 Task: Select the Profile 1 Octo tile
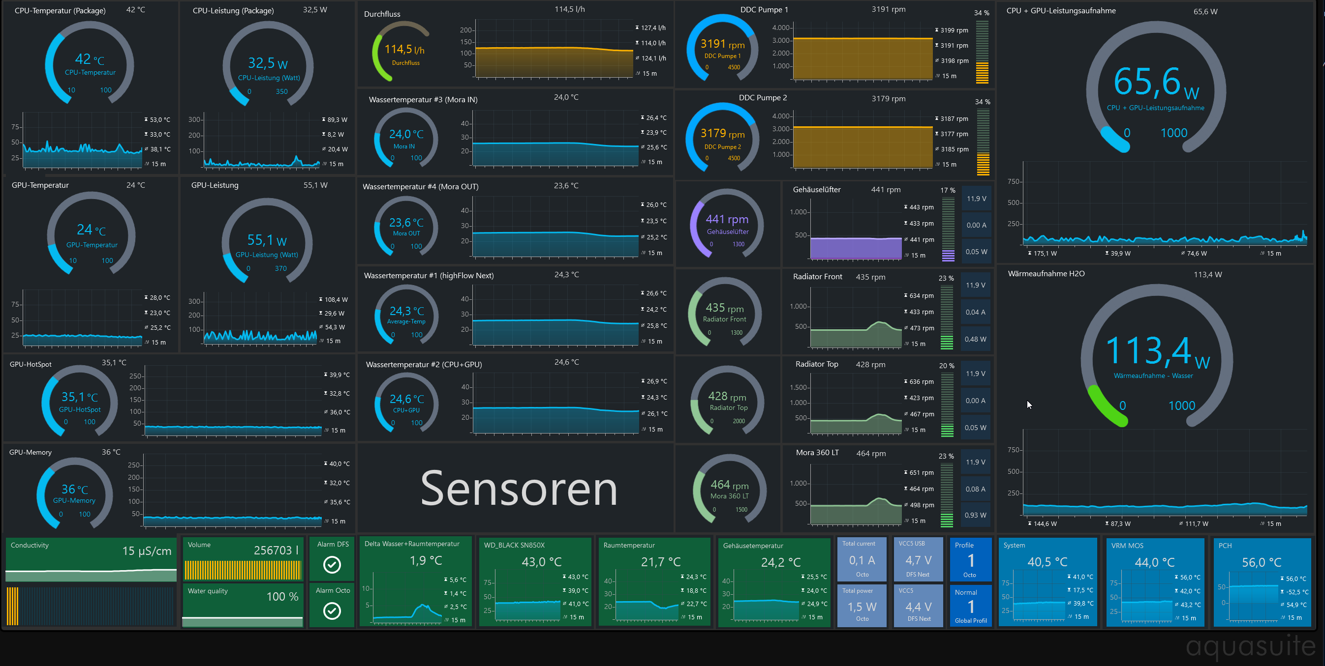click(970, 559)
